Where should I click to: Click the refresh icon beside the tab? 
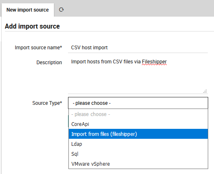pos(61,10)
